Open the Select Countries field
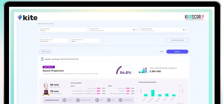The image size is (223, 104). tap(63, 30)
